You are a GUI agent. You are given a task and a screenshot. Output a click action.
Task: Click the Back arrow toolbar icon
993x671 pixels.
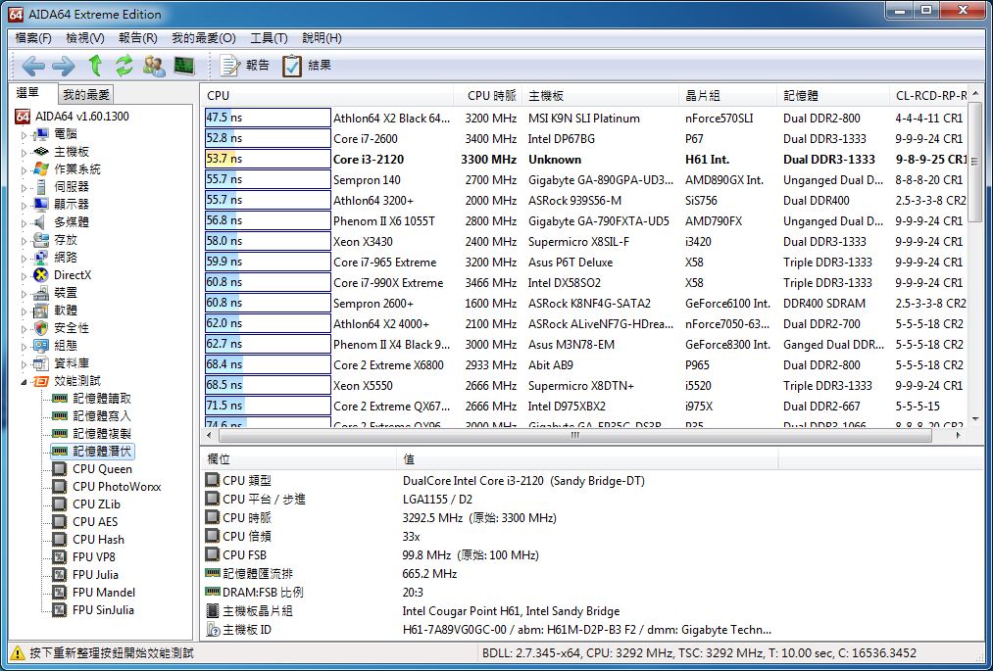click(33, 66)
